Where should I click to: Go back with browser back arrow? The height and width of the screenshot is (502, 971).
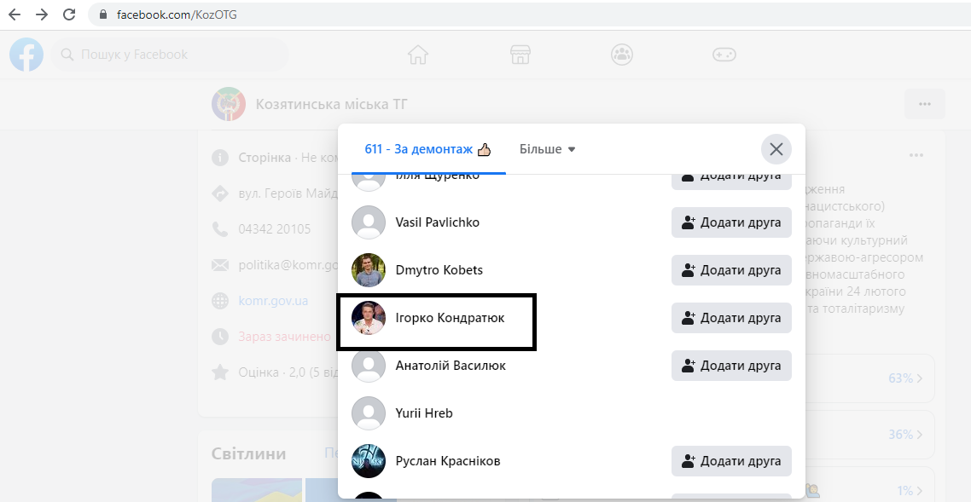(x=15, y=14)
